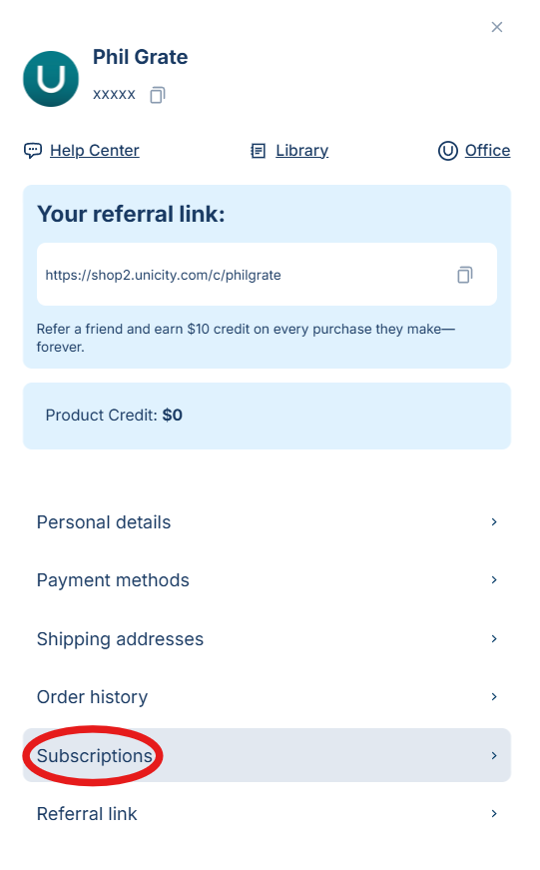The height and width of the screenshot is (870, 540).
Task: Copy the member ID next to xxxxx
Action: click(x=158, y=95)
